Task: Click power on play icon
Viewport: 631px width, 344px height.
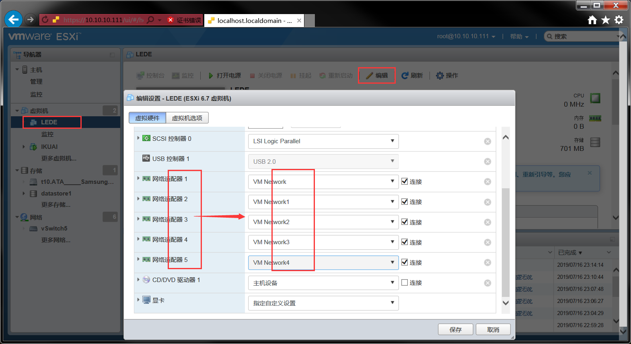Action: coord(211,76)
